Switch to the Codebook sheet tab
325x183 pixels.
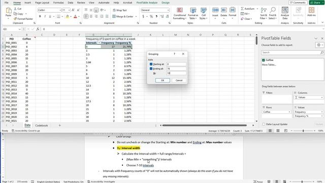click(x=42, y=126)
